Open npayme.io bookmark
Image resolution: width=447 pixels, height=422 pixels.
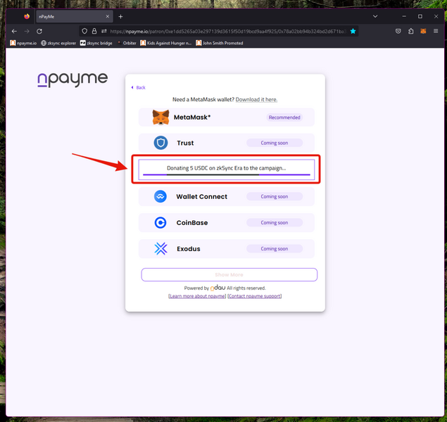tap(23, 43)
